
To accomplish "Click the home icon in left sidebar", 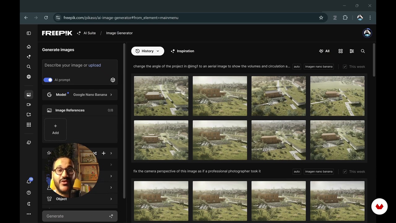I will point(29,47).
